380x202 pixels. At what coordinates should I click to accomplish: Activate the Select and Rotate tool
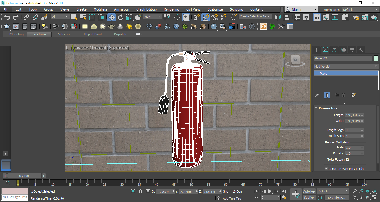120,17
